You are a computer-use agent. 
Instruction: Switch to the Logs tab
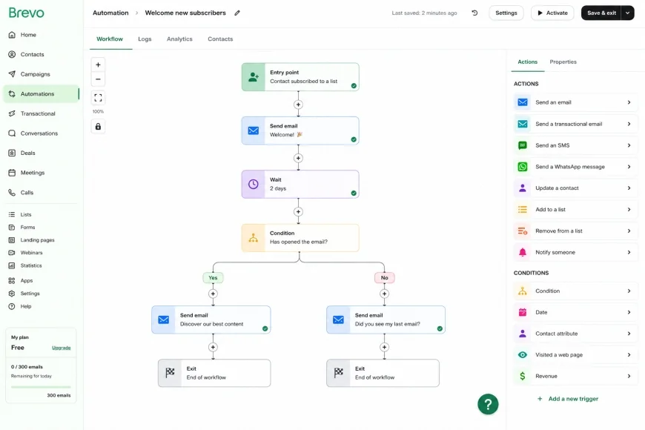click(x=145, y=39)
